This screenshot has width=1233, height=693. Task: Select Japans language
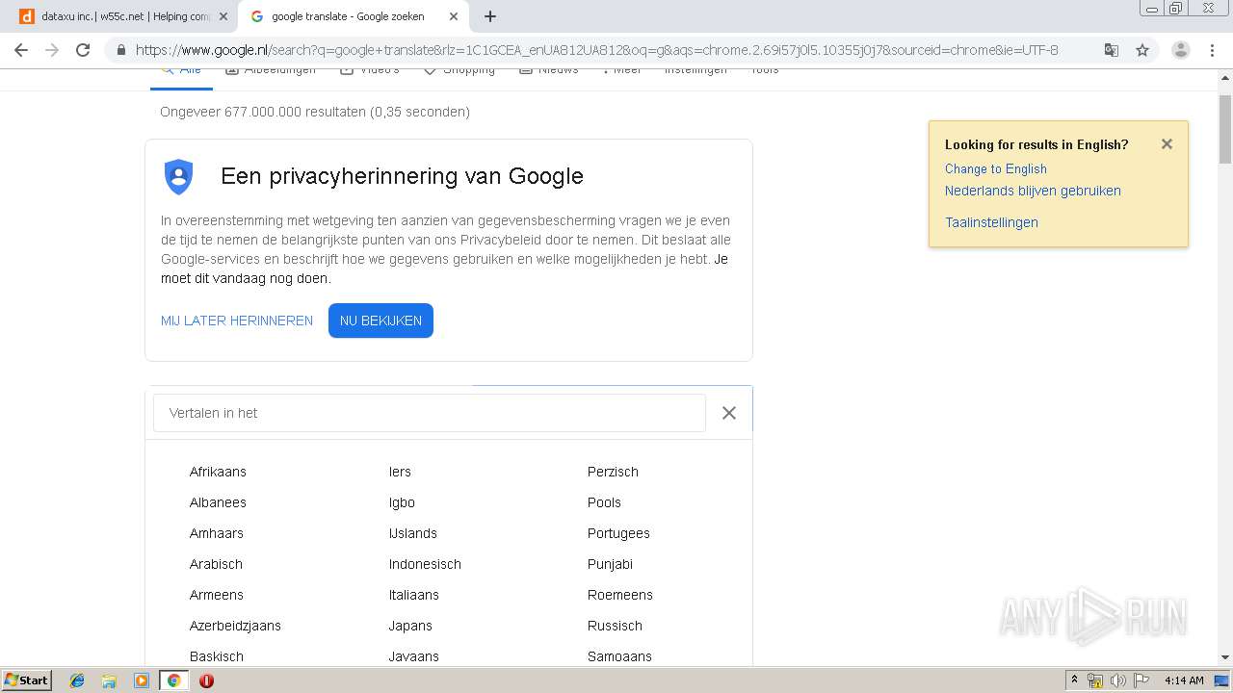[x=410, y=626]
